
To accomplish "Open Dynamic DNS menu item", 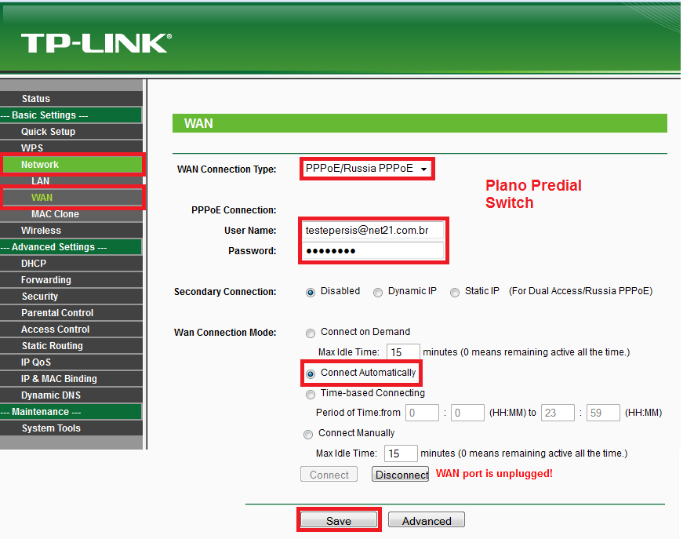I will 71,395.
